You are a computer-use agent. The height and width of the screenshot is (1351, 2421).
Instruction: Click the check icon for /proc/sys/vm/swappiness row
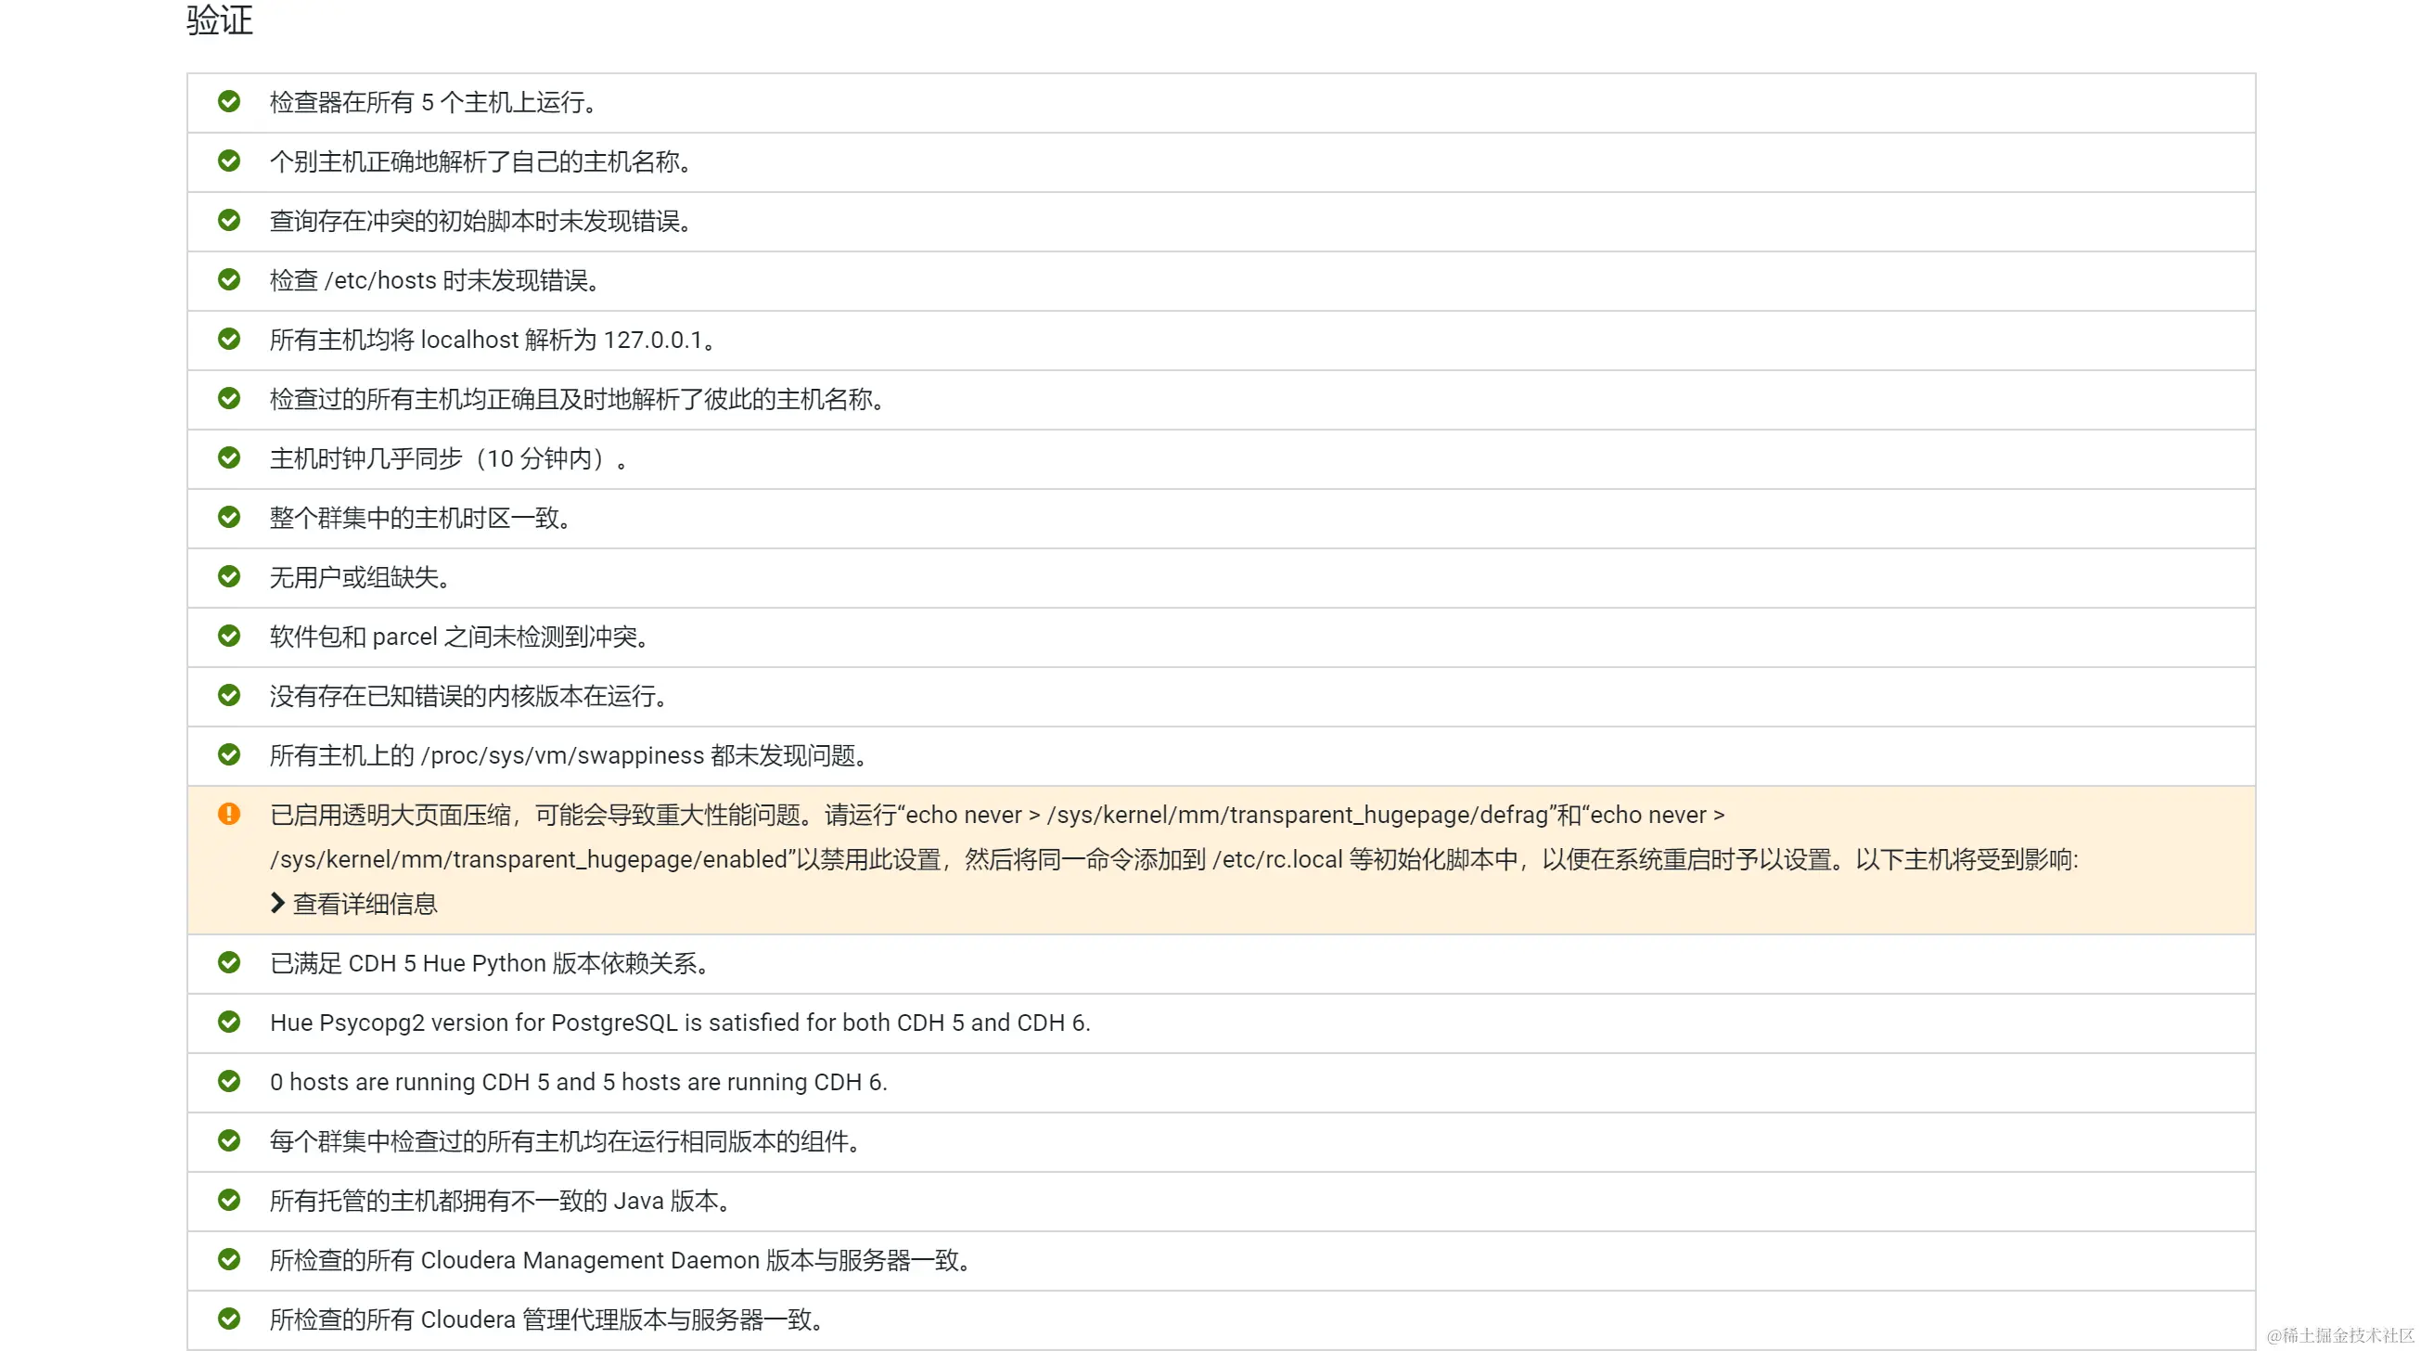(x=229, y=755)
